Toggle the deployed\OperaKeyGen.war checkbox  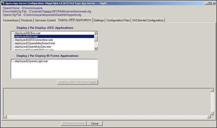click(x=13, y=46)
